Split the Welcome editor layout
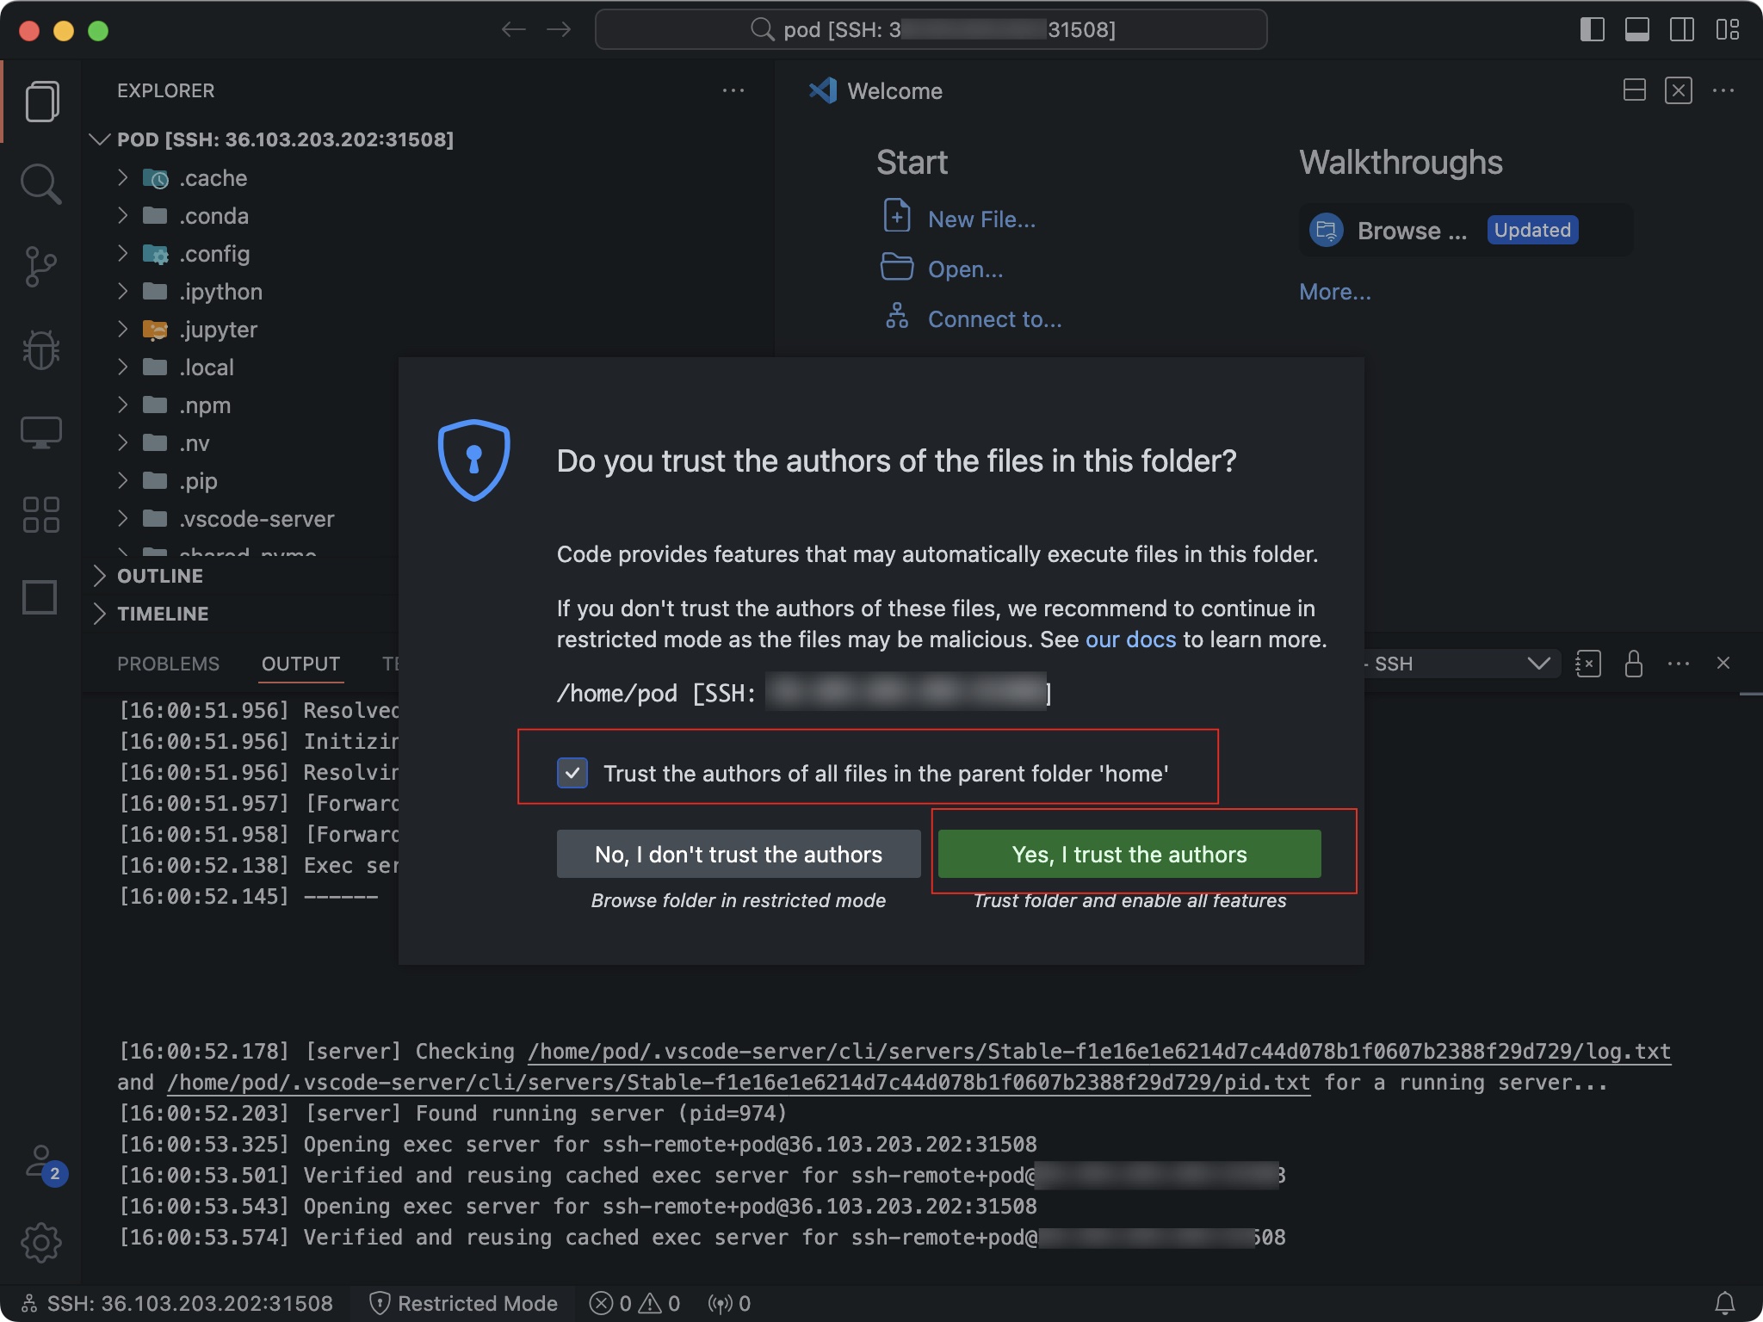 pos(1634,90)
